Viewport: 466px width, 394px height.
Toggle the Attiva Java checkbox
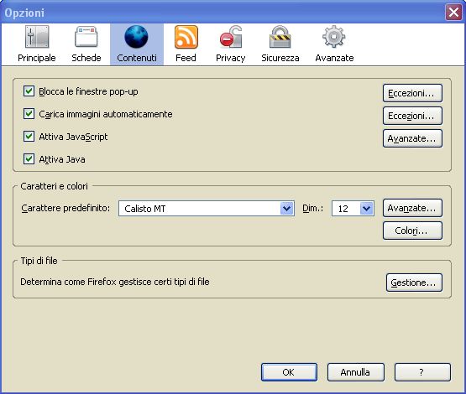pos(29,159)
